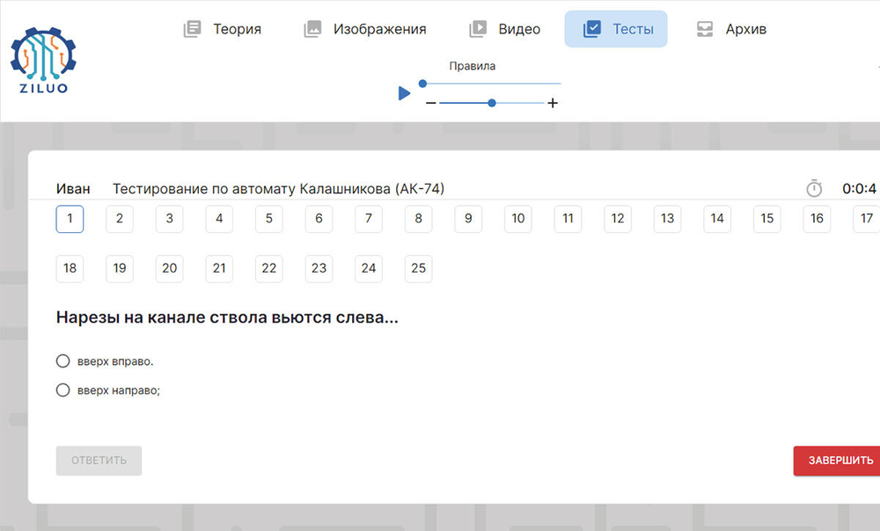
Task: Click the stopwatch timer icon
Action: (x=814, y=188)
